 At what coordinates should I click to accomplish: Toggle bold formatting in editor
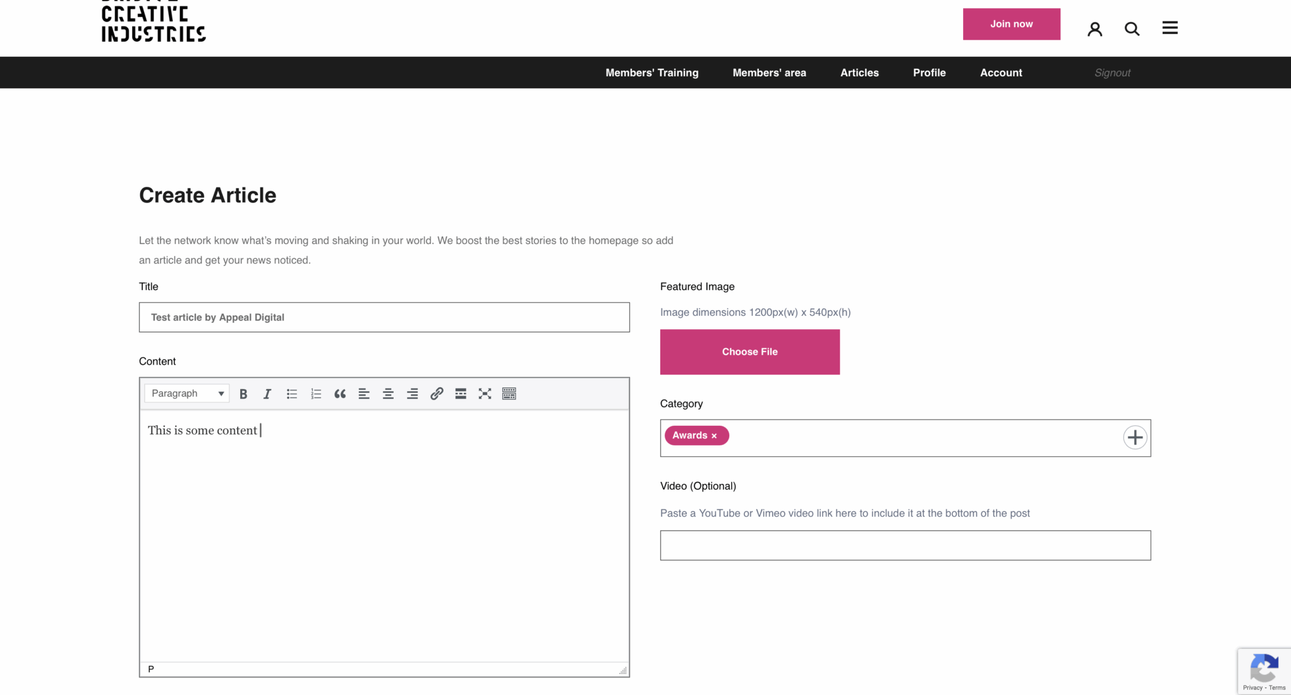click(x=243, y=394)
